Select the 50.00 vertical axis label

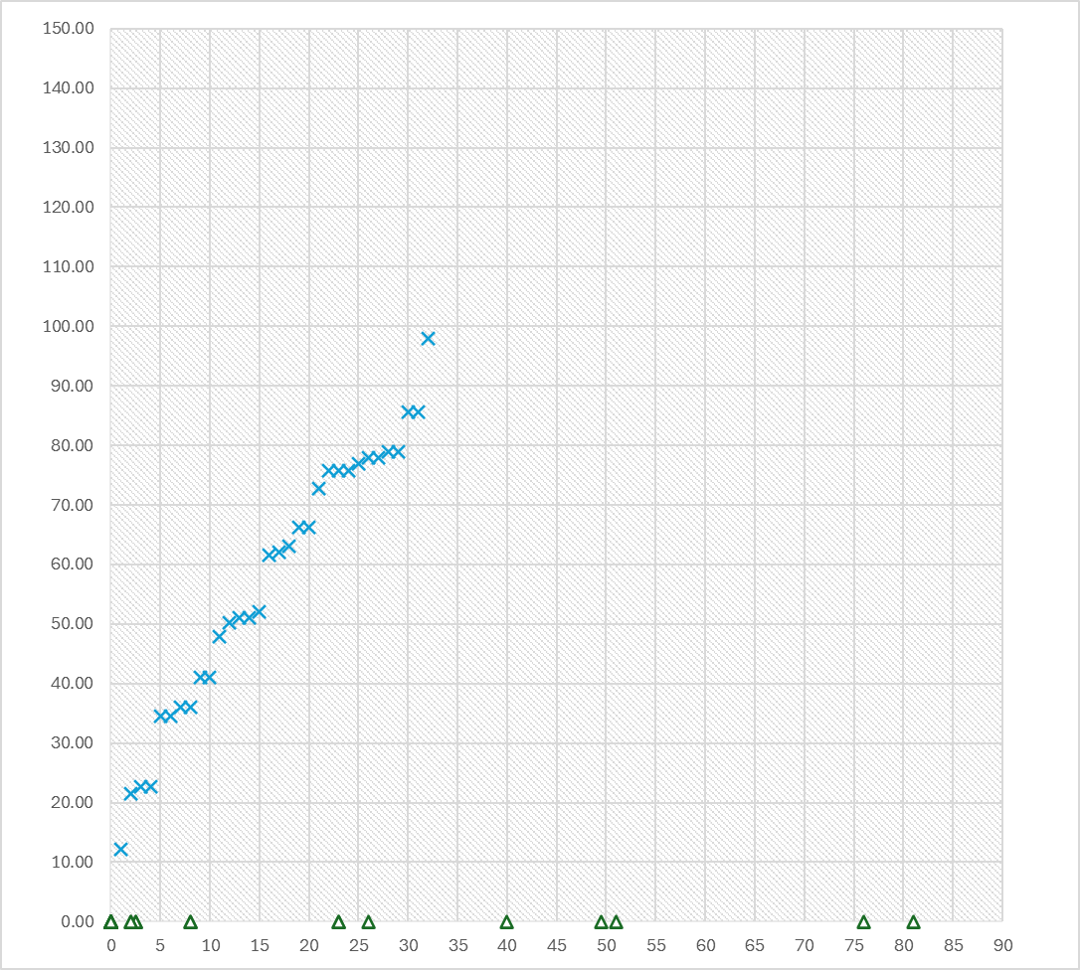coord(72,624)
